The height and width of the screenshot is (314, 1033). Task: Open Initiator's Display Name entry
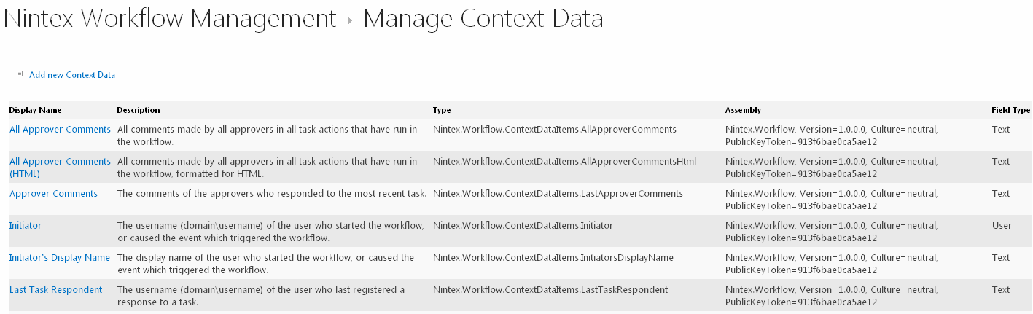[60, 258]
